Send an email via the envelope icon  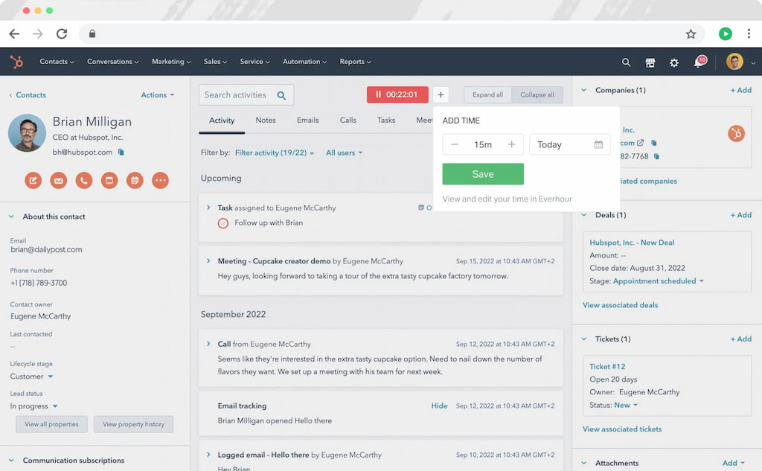pos(58,180)
